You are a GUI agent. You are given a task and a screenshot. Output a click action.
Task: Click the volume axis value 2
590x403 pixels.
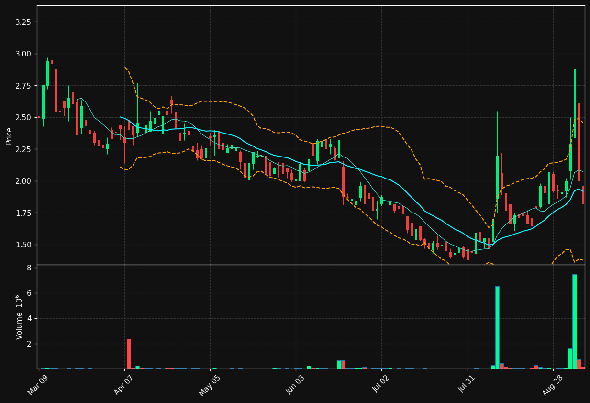tap(29, 344)
